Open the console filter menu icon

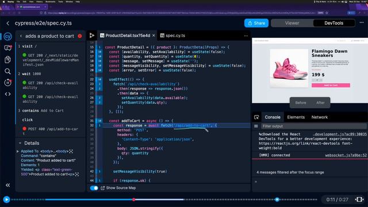(x=256, y=126)
